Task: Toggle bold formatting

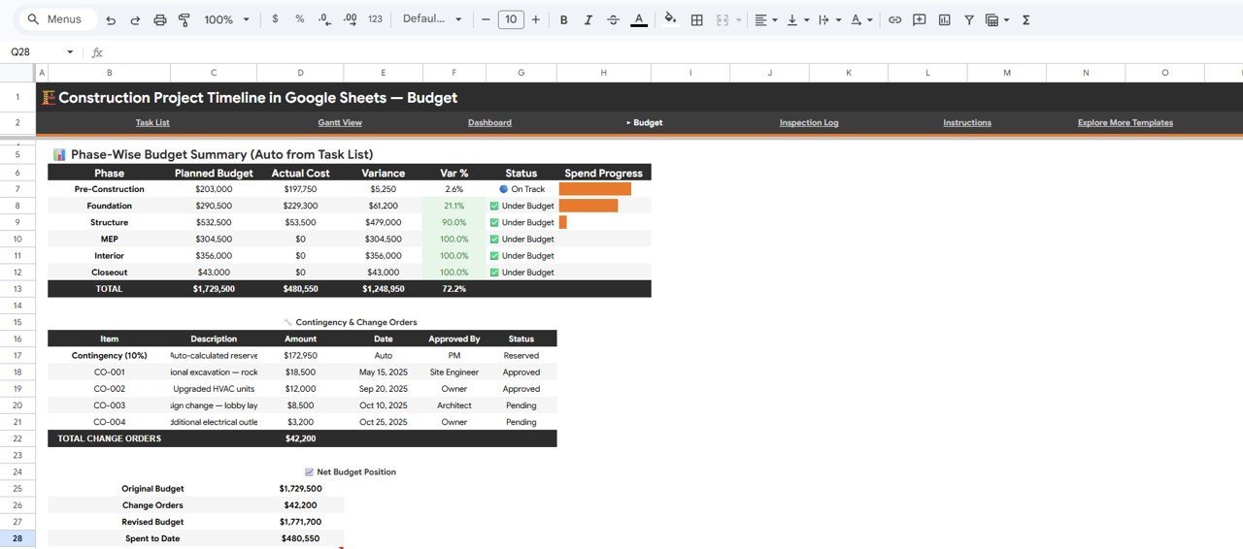Action: pos(563,19)
